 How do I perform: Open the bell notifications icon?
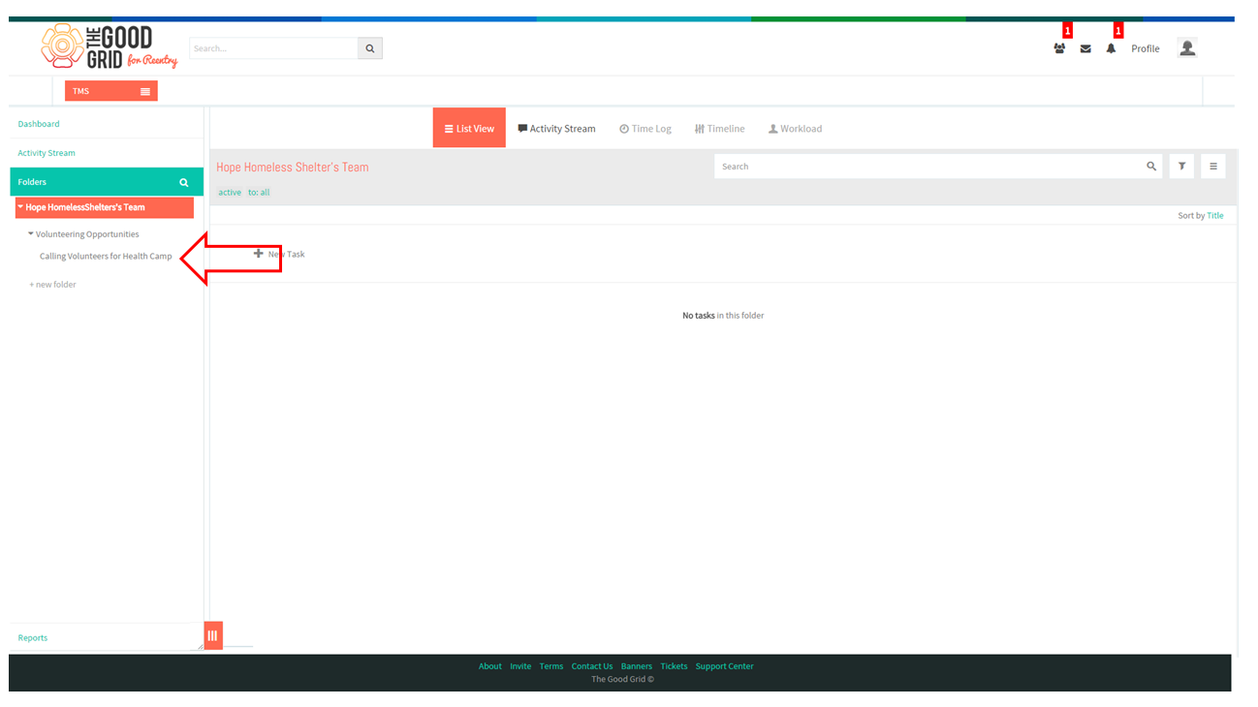point(1111,48)
